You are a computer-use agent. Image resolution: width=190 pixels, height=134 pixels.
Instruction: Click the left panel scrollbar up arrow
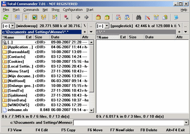pyautogui.click(x=91, y=42)
